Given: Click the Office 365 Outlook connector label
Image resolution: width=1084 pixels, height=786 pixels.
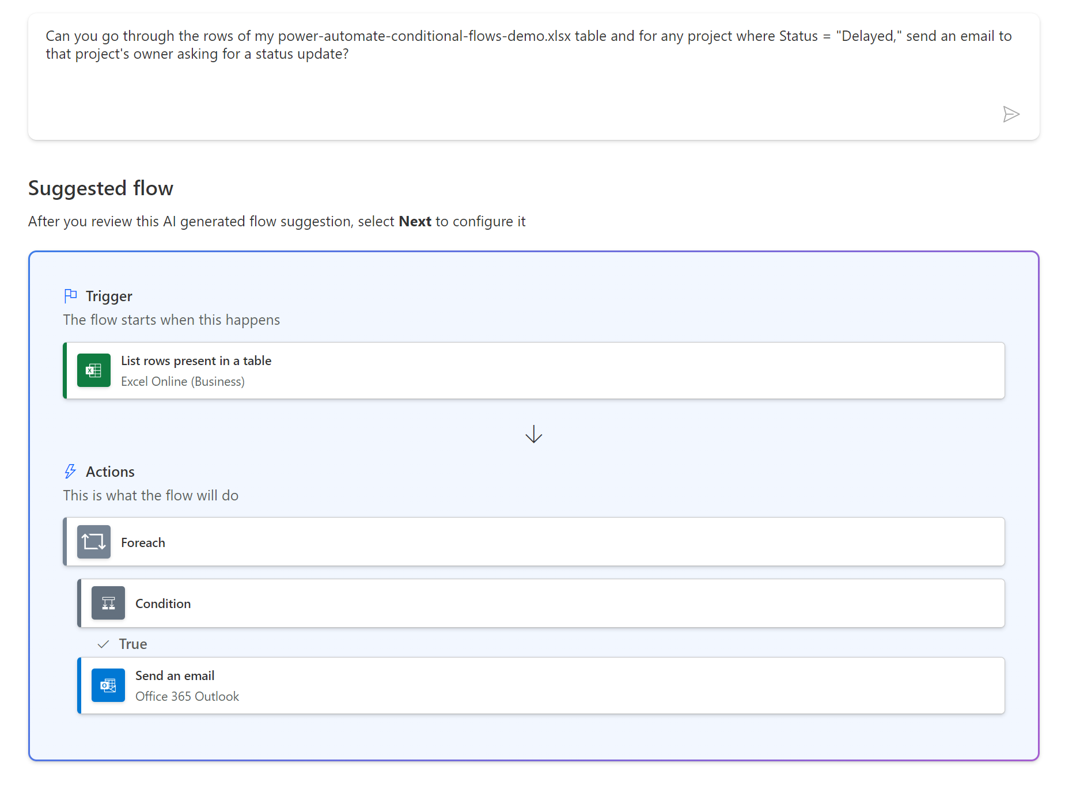Looking at the screenshot, I should coord(187,696).
